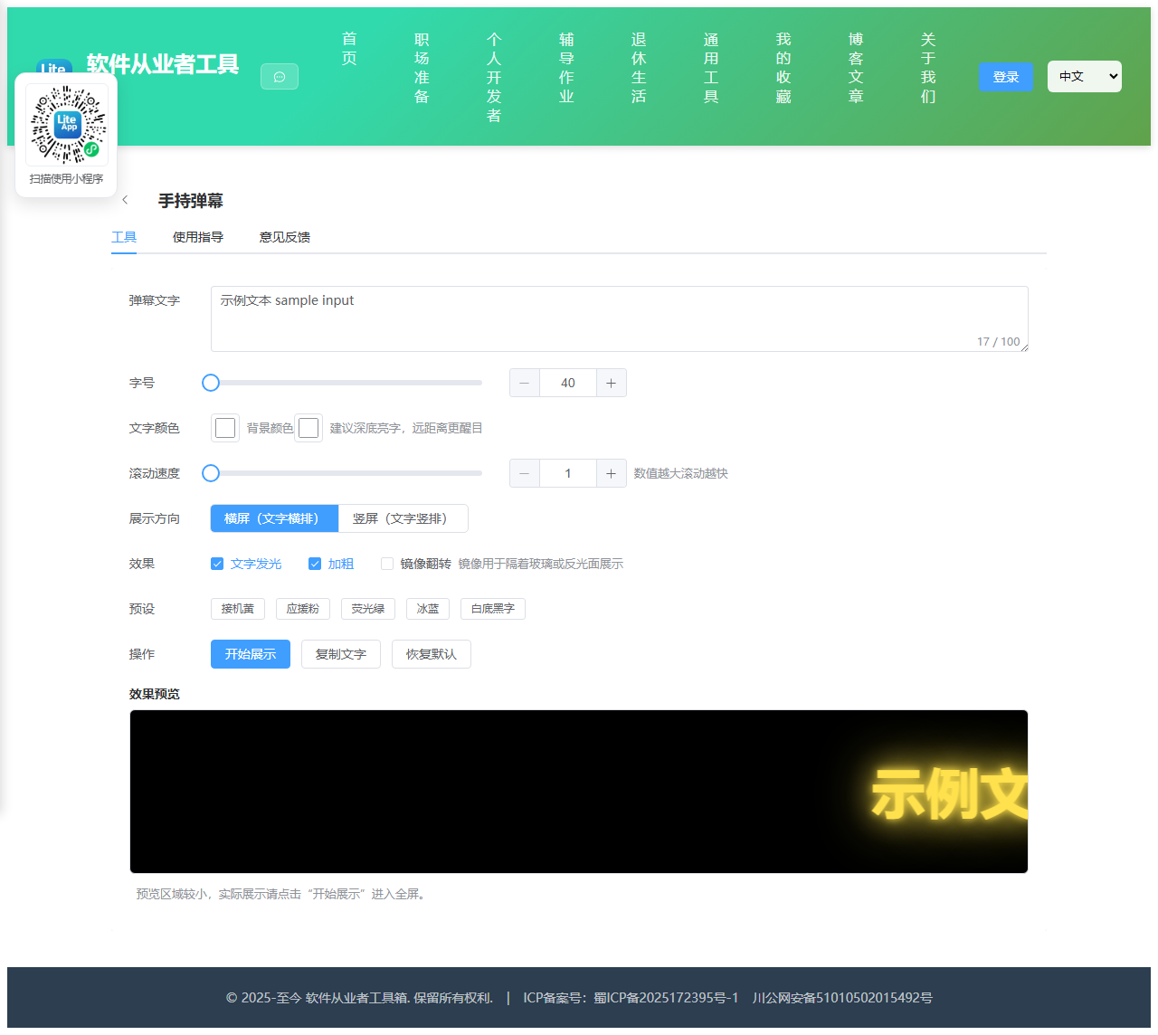The height and width of the screenshot is (1035, 1158).
Task: Click the scroll speed value field
Action: [568, 473]
